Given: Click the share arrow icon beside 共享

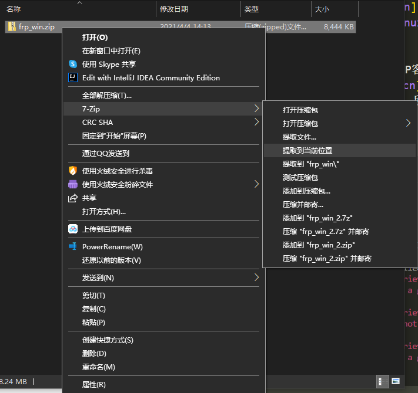Looking at the screenshot, I should coord(73,198).
